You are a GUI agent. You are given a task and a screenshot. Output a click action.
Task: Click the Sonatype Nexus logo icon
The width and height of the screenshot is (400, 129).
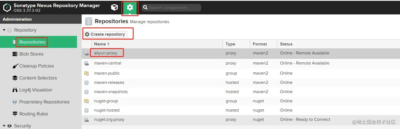click(x=7, y=8)
